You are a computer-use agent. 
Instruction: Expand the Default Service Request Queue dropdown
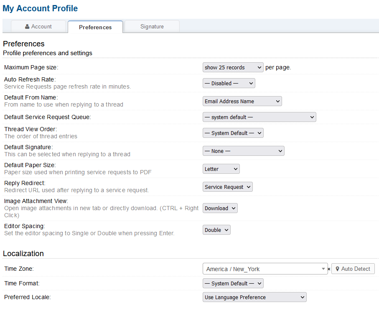click(x=259, y=117)
